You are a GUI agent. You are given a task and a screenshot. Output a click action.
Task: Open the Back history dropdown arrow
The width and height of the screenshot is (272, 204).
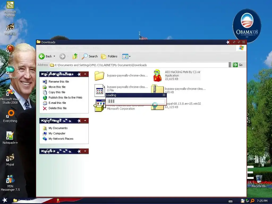[54, 56]
